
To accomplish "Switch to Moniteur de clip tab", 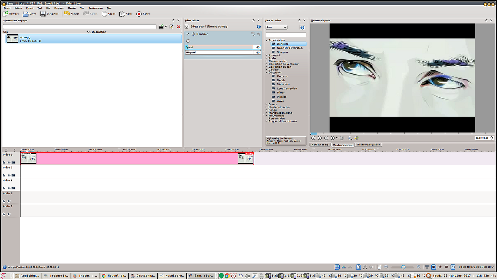I will (x=320, y=145).
